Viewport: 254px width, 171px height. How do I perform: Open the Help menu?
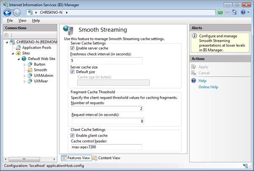click(x=36, y=21)
